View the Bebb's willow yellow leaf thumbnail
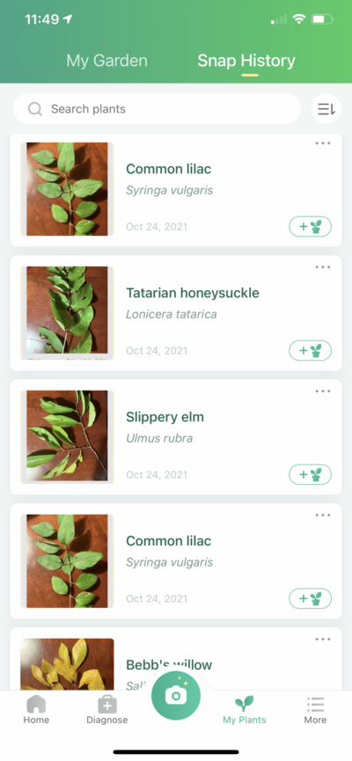 click(67, 664)
